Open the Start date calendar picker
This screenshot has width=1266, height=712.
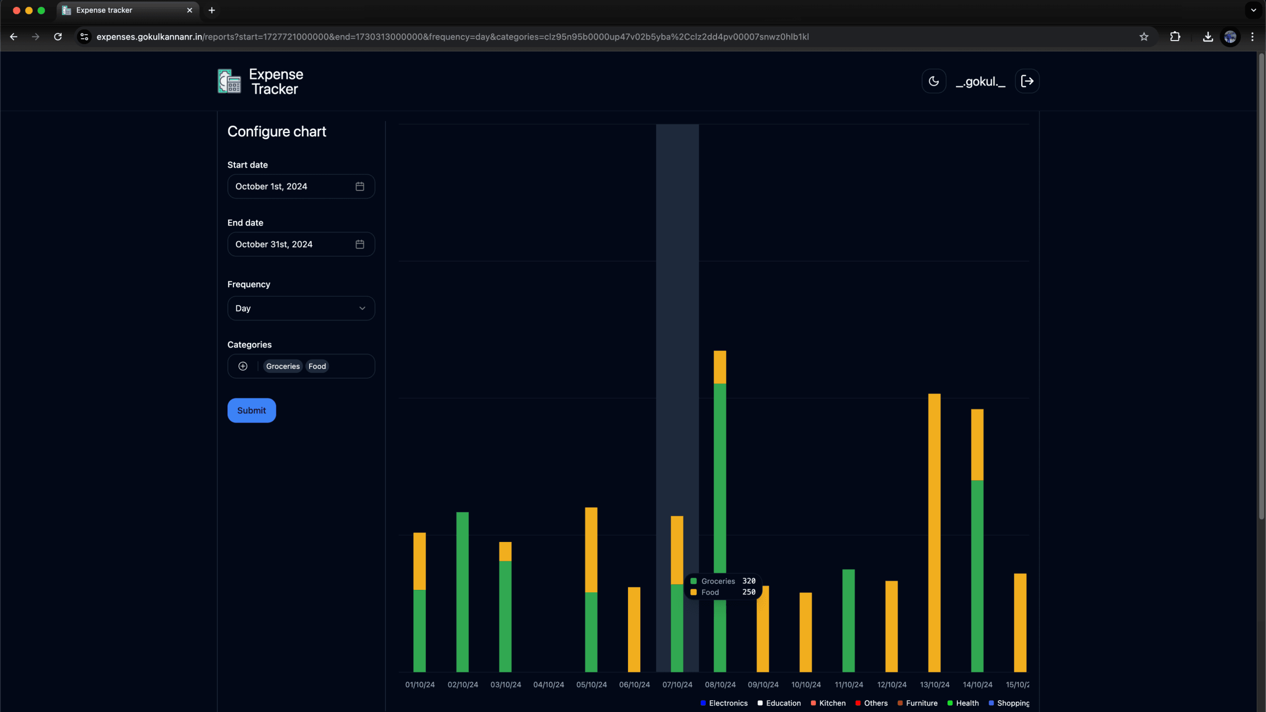click(x=360, y=186)
